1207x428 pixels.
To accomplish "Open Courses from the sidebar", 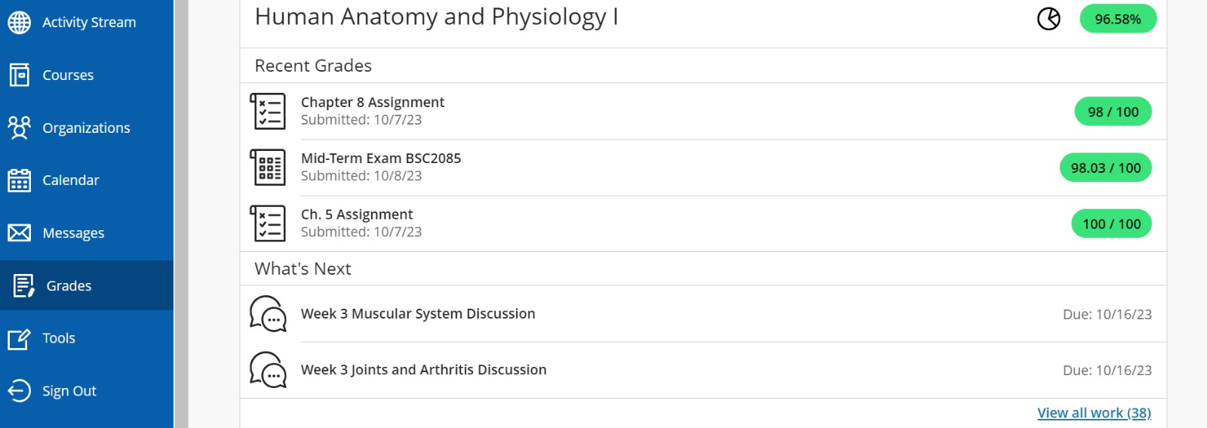I will click(68, 75).
